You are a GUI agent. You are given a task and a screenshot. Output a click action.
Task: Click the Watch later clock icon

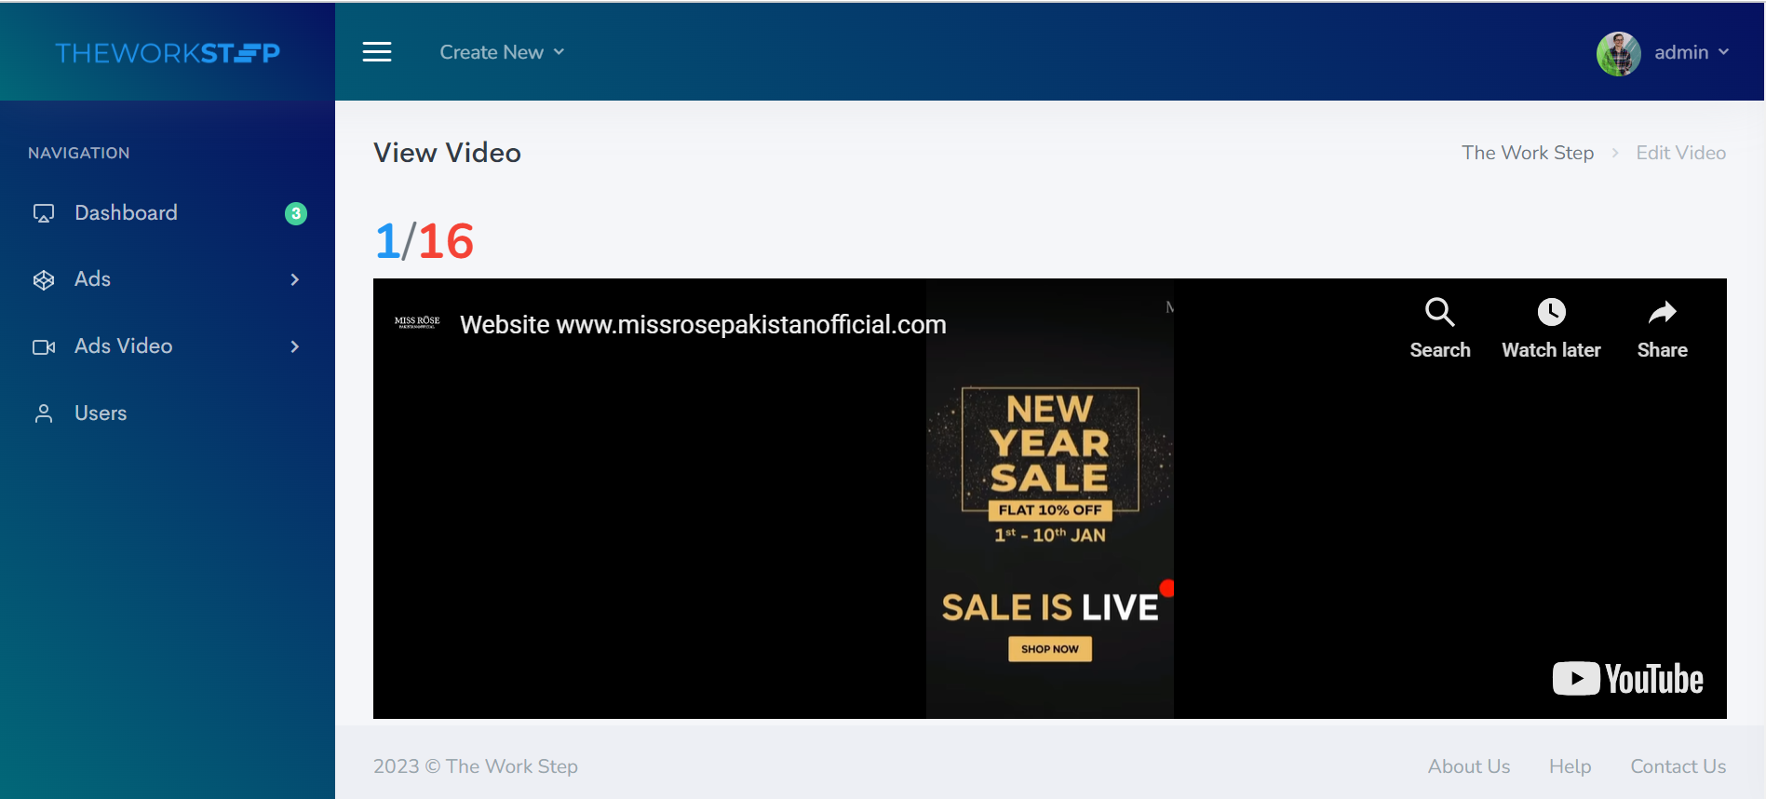pos(1552,312)
